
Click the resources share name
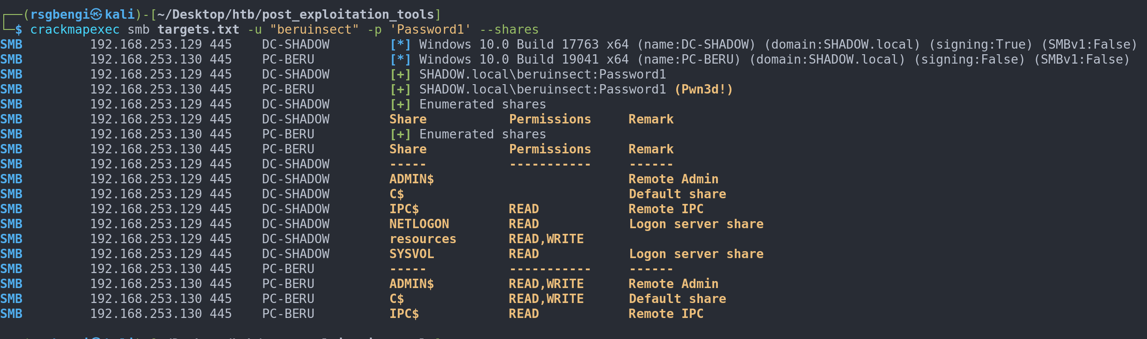[423, 239]
